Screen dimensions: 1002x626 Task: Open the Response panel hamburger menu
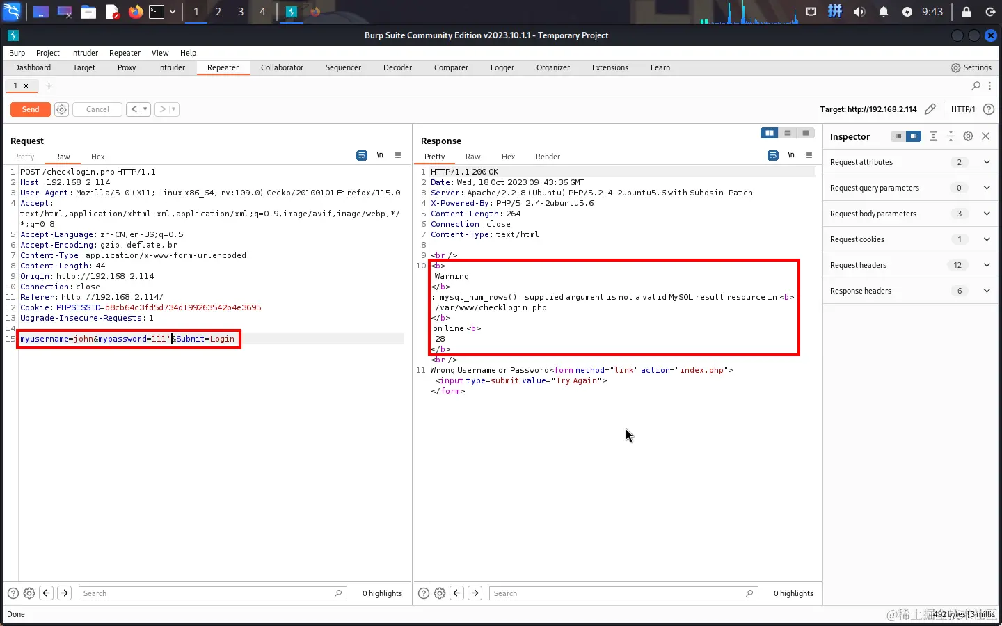click(x=809, y=155)
